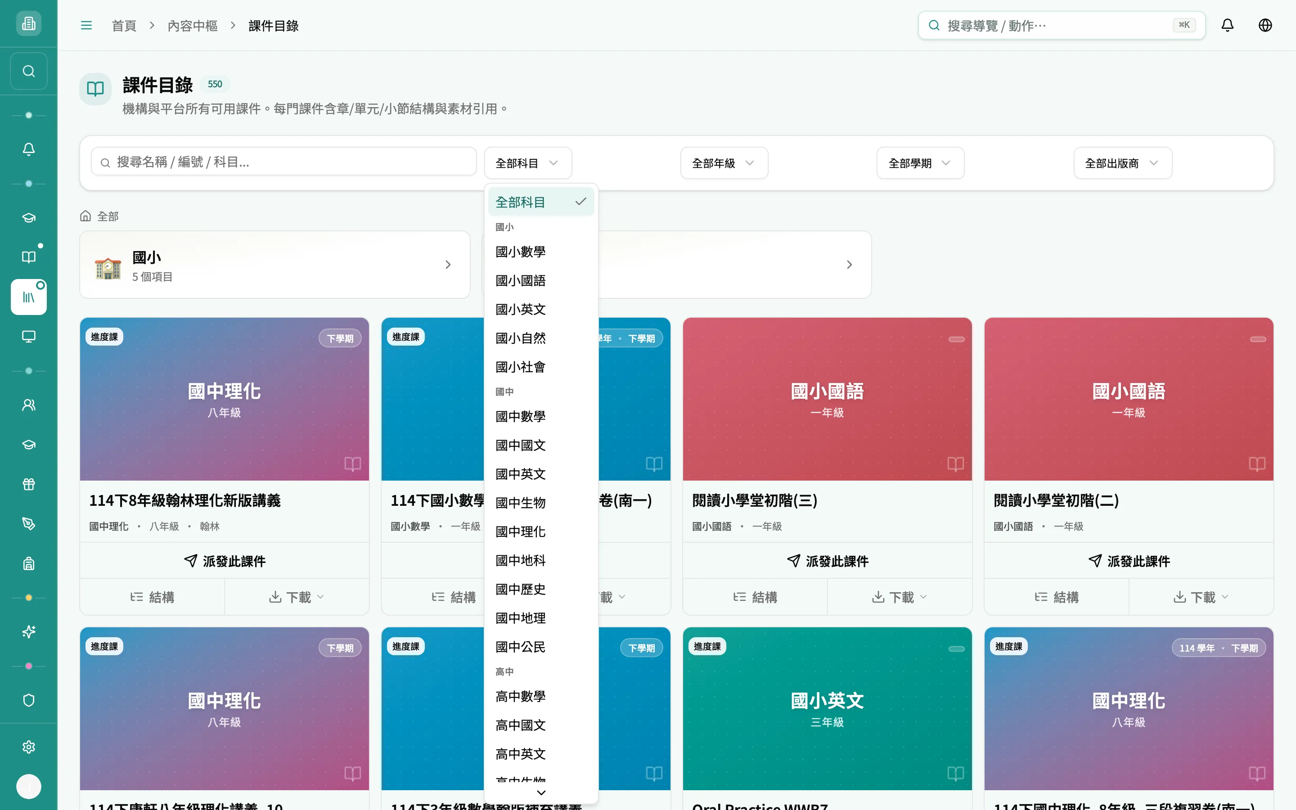
Task: Select 高中國文 from the list
Action: coord(541,725)
